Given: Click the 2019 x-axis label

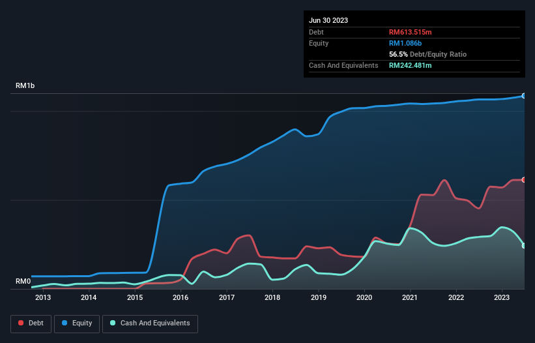Looking at the screenshot, I should 319,297.
